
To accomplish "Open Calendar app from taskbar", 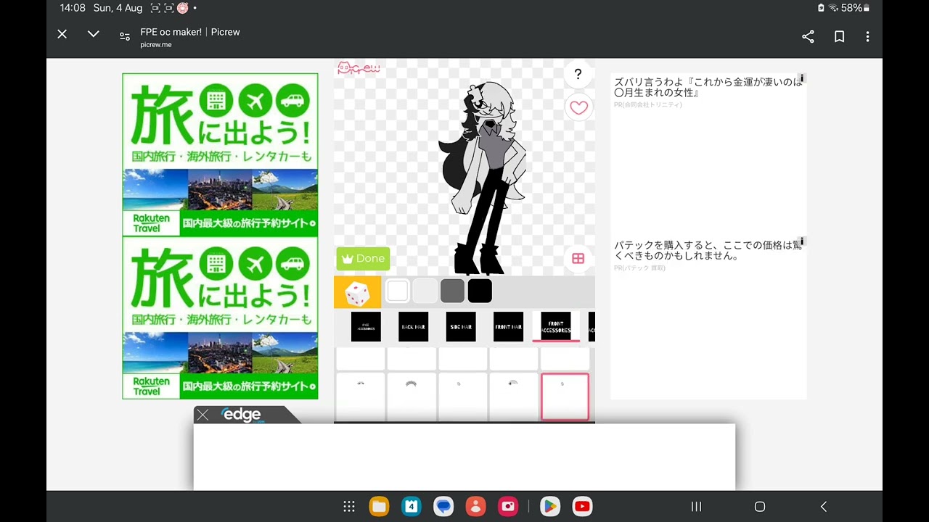I will tap(412, 507).
